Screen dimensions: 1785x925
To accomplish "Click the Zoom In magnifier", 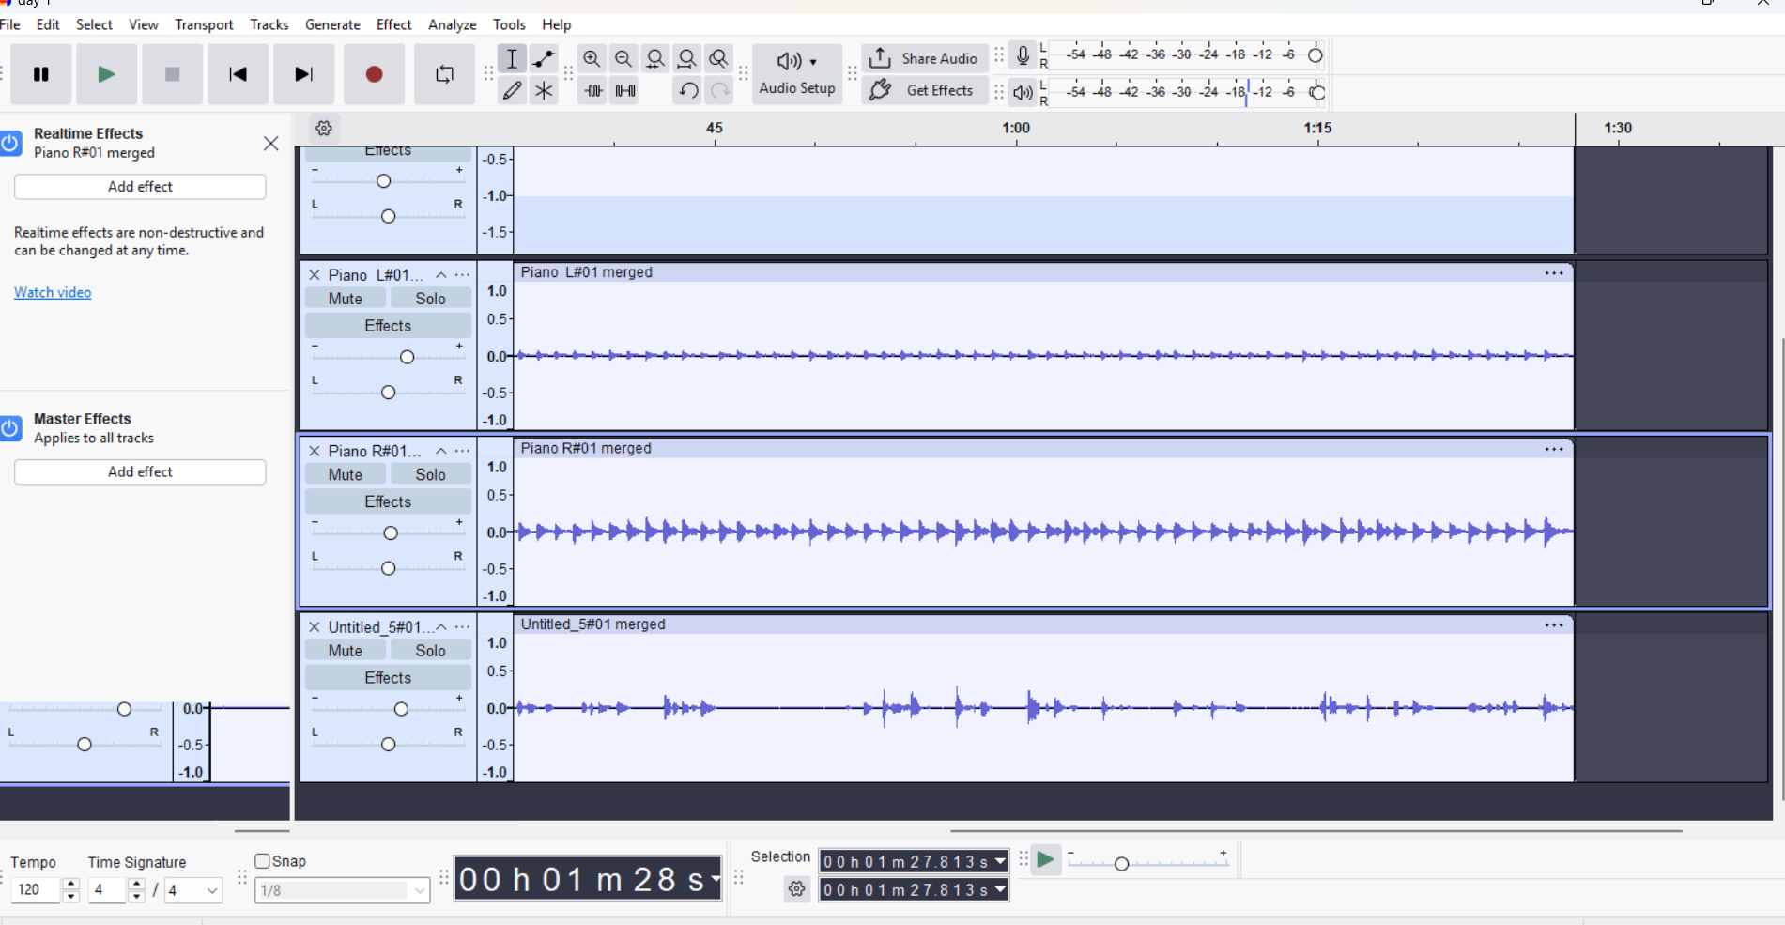I will (592, 59).
